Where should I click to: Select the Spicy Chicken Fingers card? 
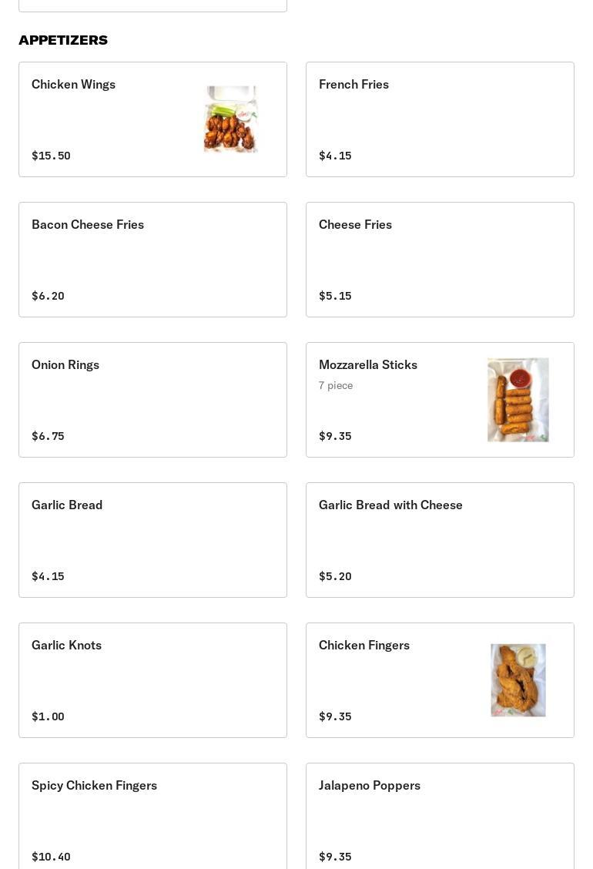(152, 818)
